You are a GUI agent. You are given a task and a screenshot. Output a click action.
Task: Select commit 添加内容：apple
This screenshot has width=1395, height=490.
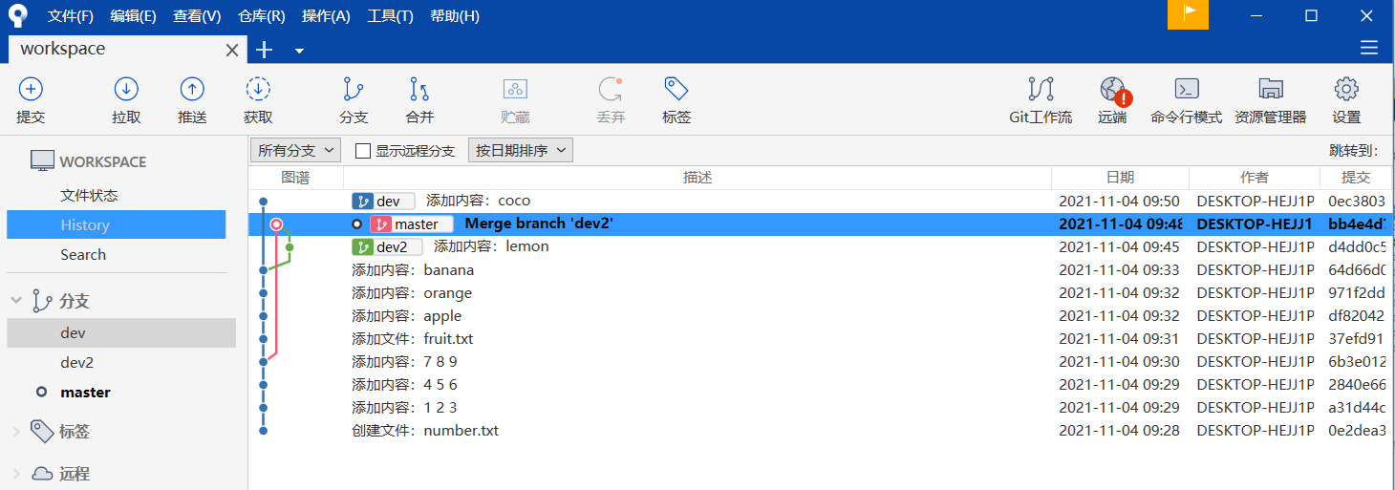tap(820, 316)
